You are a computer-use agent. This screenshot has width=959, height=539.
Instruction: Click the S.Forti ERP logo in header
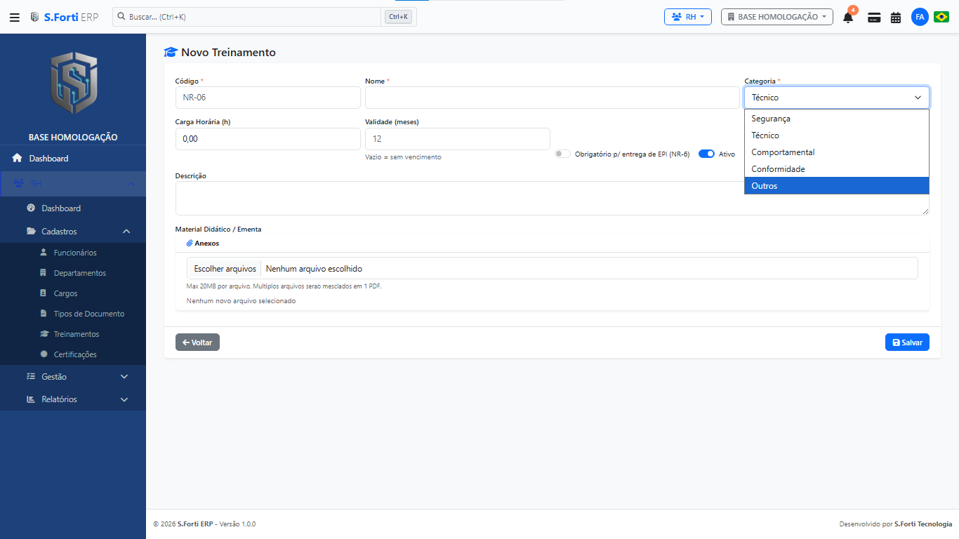click(x=64, y=17)
